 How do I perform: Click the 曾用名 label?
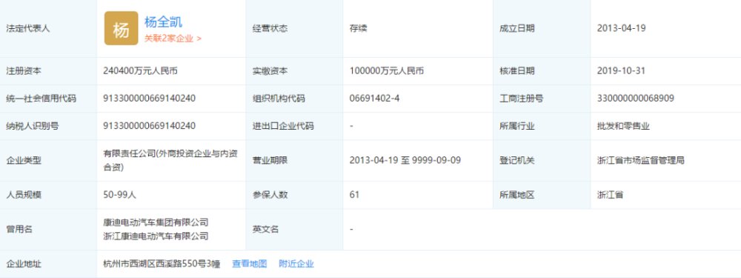pyautogui.click(x=19, y=229)
